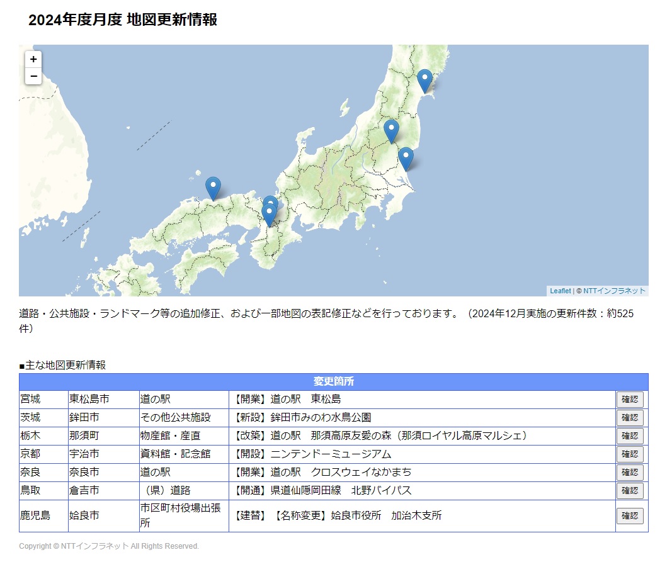Click 確認 for ニンテンドーミュージアム
This screenshot has width=672, height=567.
[x=630, y=454]
